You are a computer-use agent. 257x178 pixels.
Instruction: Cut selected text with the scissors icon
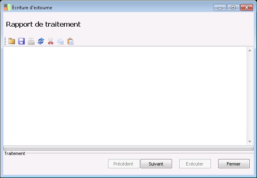point(51,41)
